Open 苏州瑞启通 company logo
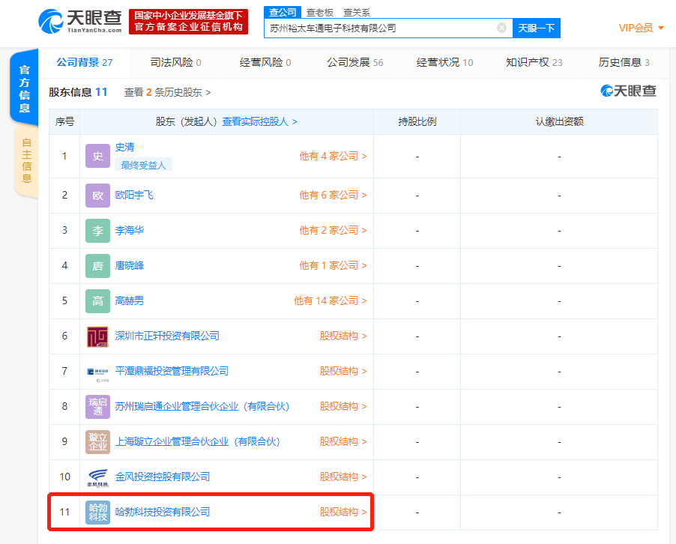The image size is (676, 544). point(98,406)
